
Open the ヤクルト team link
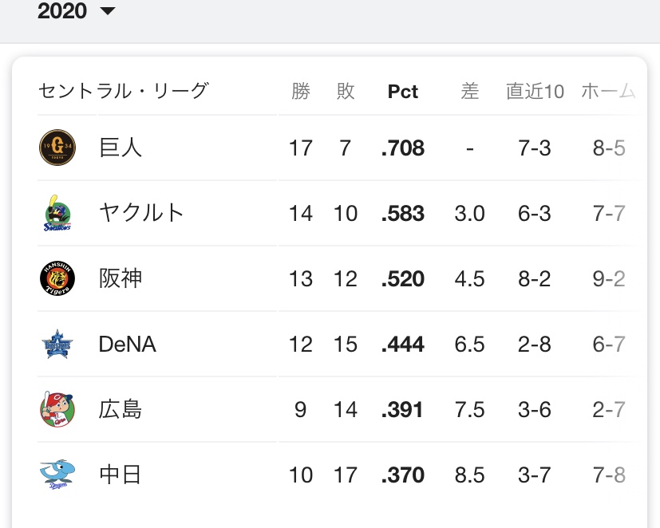pyautogui.click(x=141, y=213)
